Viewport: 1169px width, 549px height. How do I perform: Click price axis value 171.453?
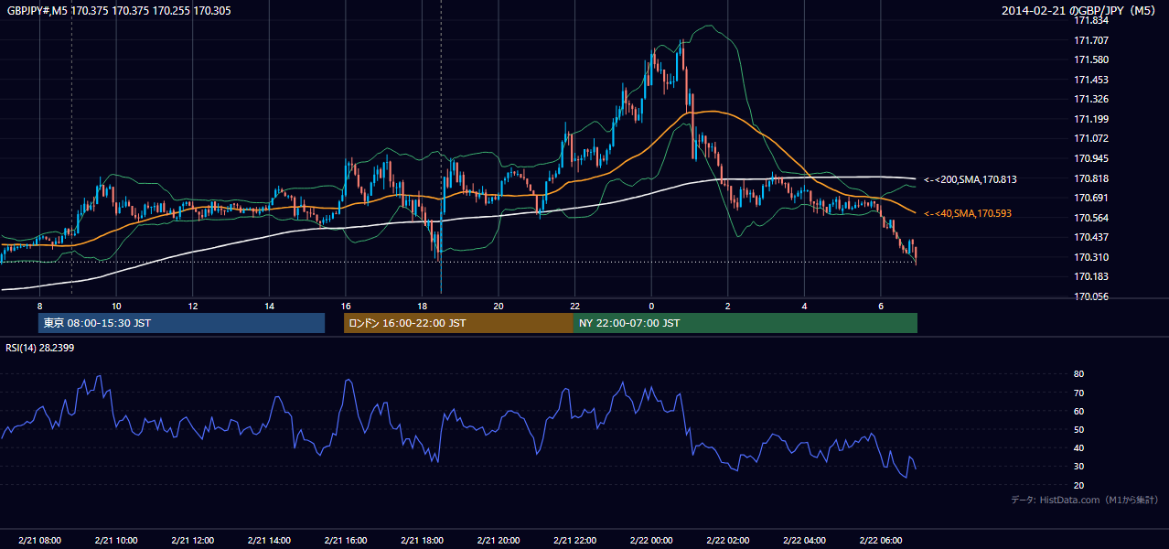[1090, 80]
